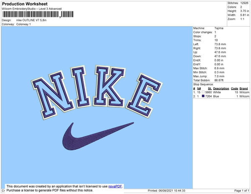
Task: Click the 'Brand' column header
Action: pyautogui.click(x=243, y=89)
